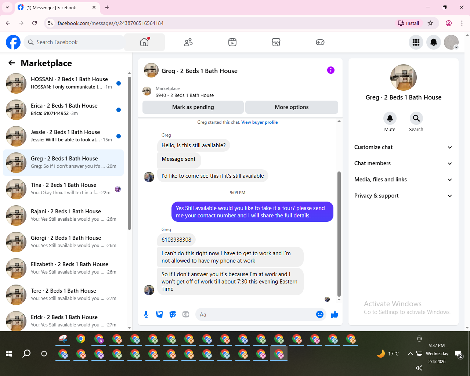Open Windows taskbar search icon

[26, 354]
